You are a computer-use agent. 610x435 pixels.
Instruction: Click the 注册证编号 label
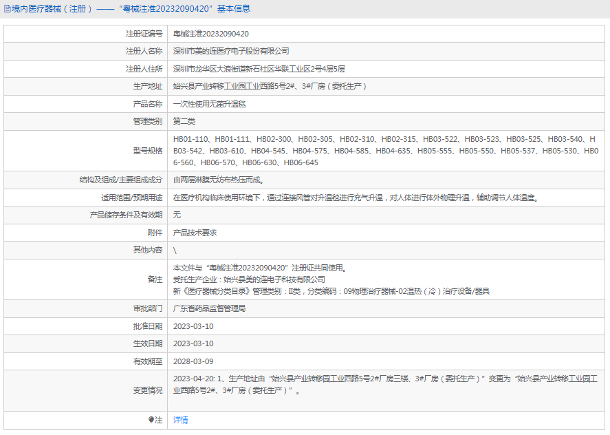pyautogui.click(x=144, y=34)
